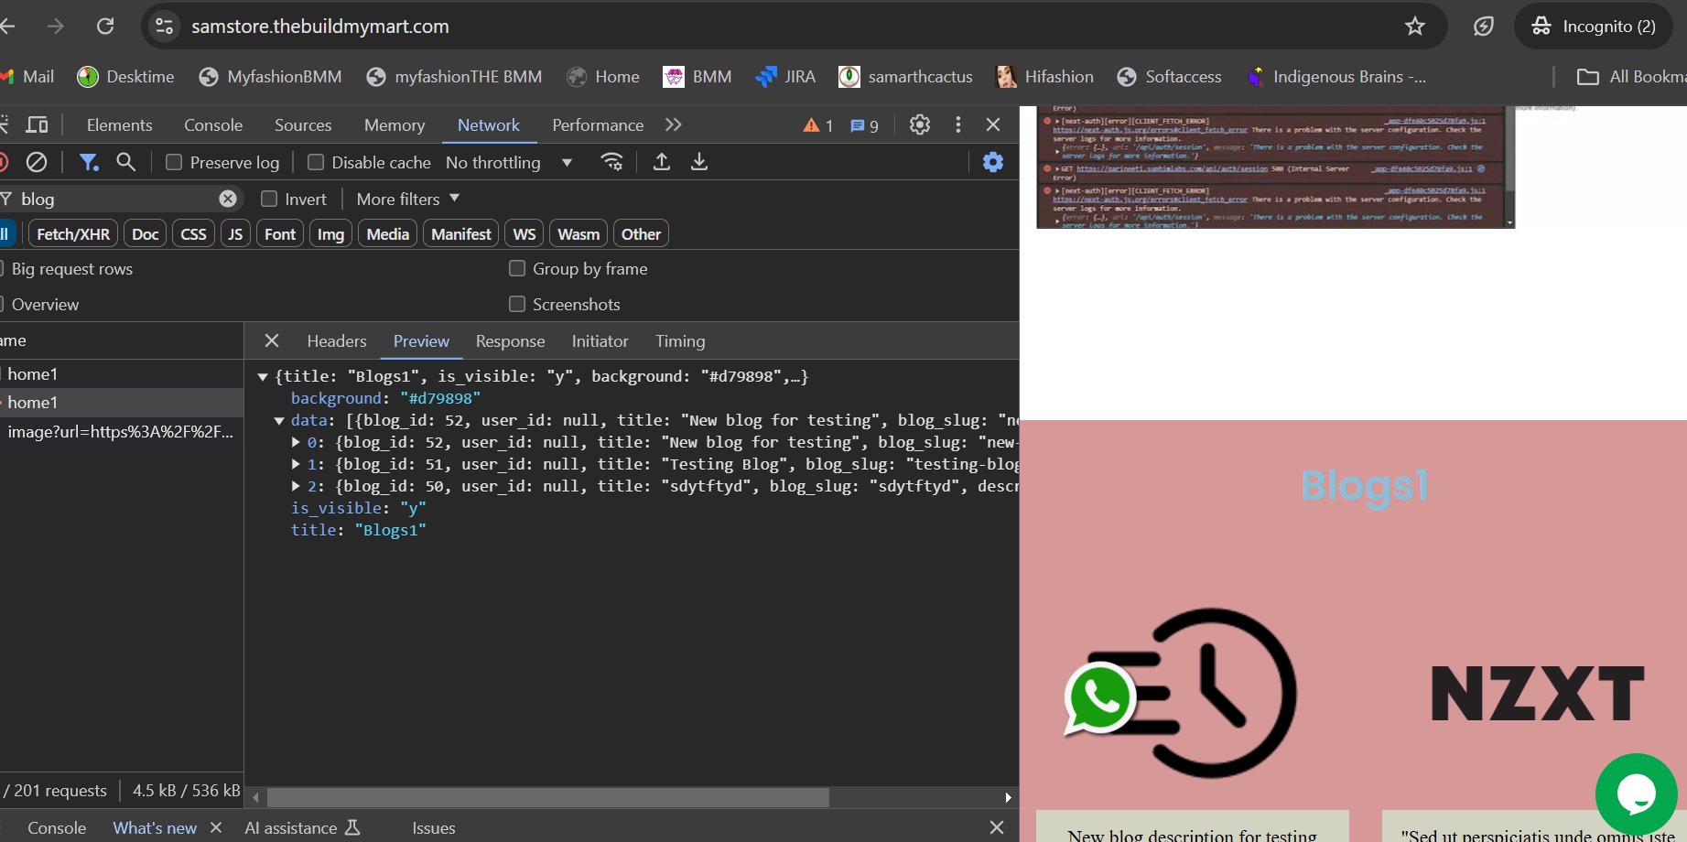Open DevTools three-dot customize menu
This screenshot has height=842, width=1687.
[958, 124]
